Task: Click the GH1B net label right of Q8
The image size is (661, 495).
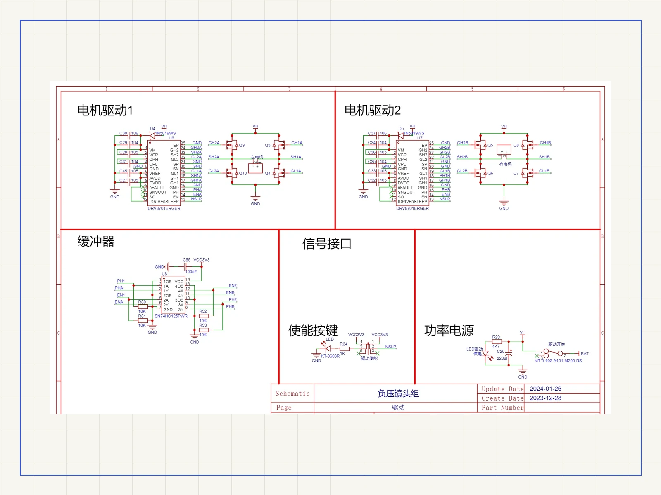Action: 545,143
